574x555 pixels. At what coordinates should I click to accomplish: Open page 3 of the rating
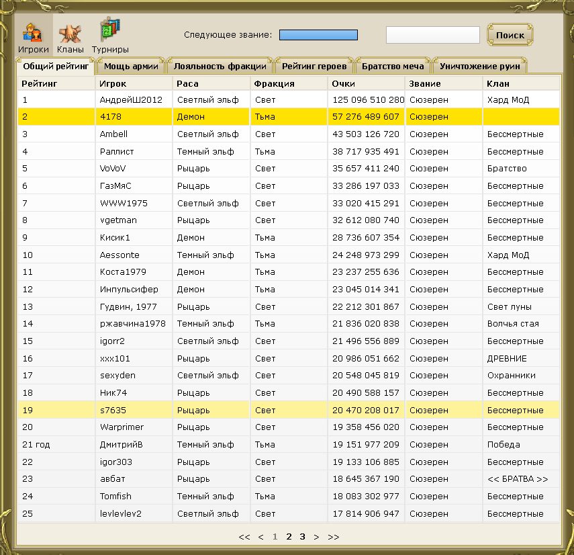(302, 537)
